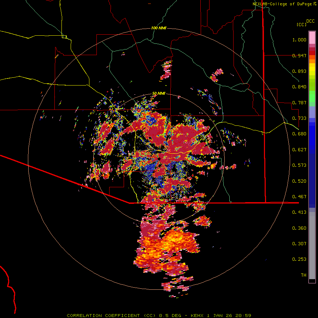Click the 1.000 legend value
This screenshot has height=318, width=318.
point(299,40)
